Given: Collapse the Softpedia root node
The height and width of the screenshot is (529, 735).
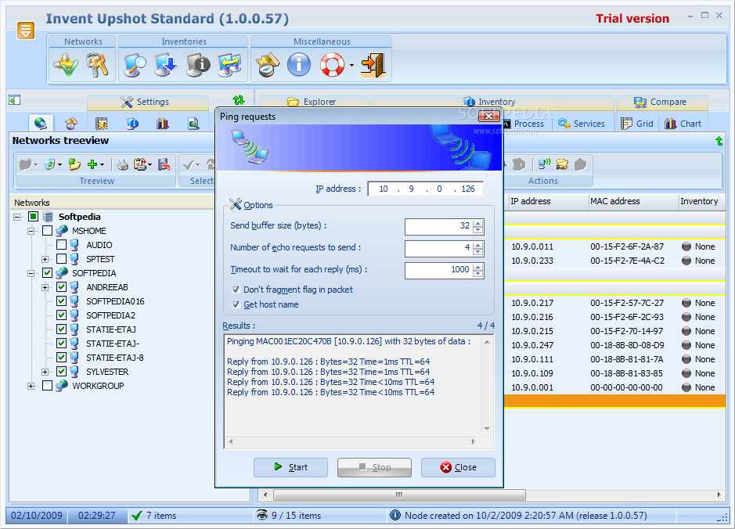Looking at the screenshot, I should (17, 217).
